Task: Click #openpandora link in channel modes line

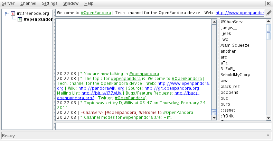Action: tap(138, 117)
